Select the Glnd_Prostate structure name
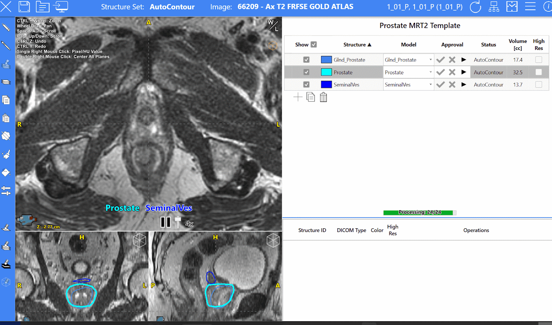This screenshot has height=325, width=552. tap(349, 60)
